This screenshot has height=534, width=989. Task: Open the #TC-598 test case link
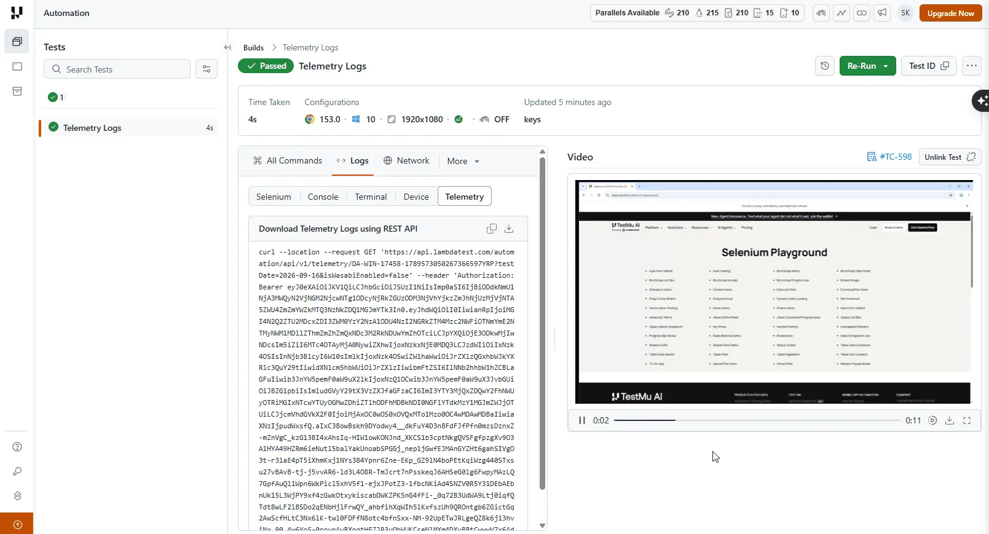click(x=889, y=157)
